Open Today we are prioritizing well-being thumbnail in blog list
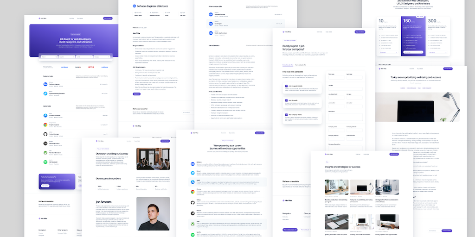 coord(362,187)
